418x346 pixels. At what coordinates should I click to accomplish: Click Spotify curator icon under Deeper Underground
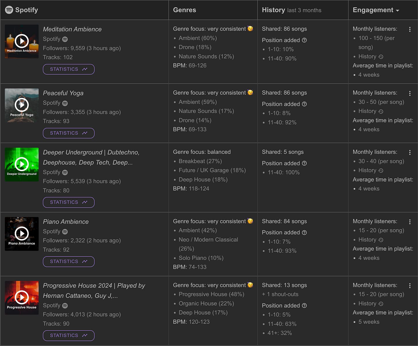[x=65, y=172]
